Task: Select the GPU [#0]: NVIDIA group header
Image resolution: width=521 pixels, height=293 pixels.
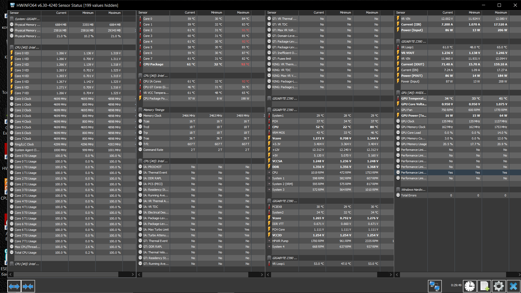Action: pyautogui.click(x=413, y=93)
